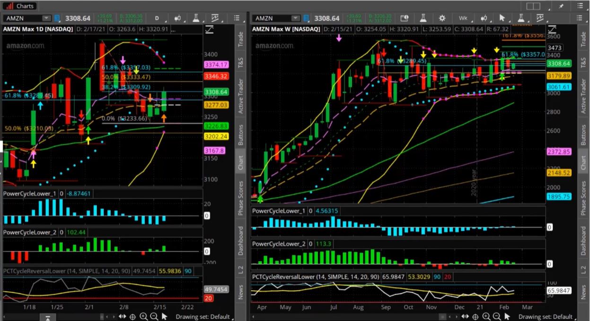
Task: Select the Charts tab
Action: [x=20, y=6]
